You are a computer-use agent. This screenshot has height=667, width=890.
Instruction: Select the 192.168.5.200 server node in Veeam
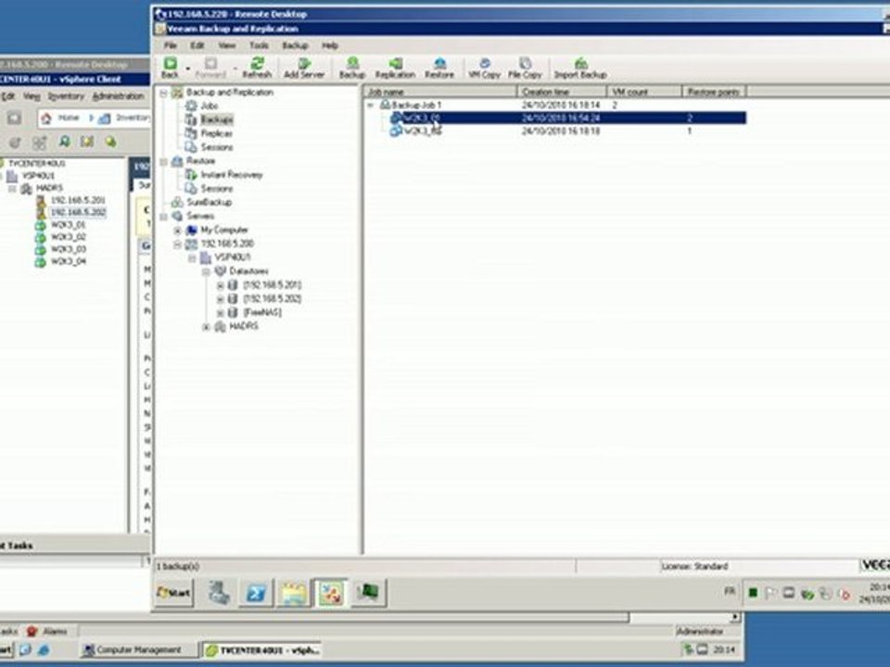(227, 244)
